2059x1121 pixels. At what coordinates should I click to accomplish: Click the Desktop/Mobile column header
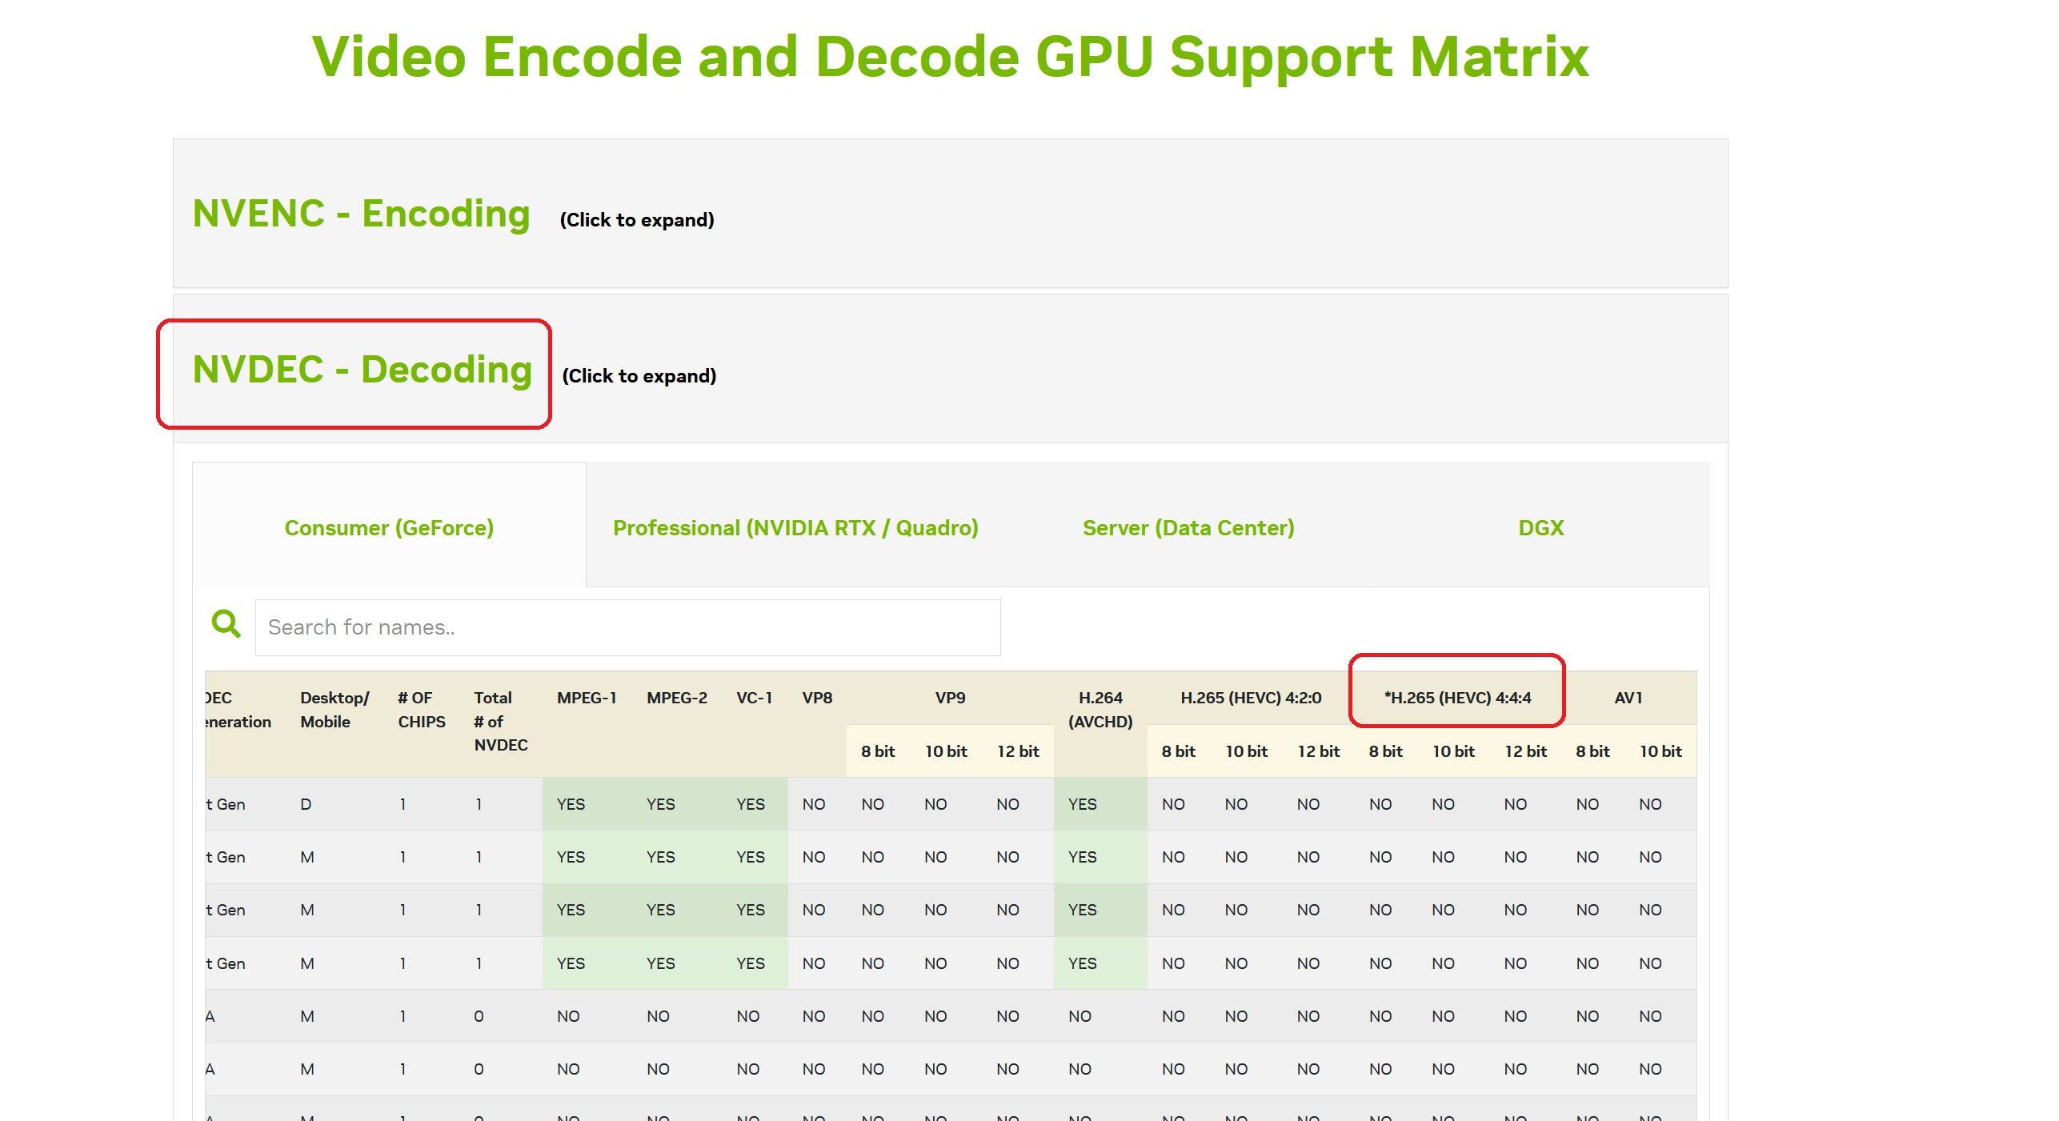(334, 710)
